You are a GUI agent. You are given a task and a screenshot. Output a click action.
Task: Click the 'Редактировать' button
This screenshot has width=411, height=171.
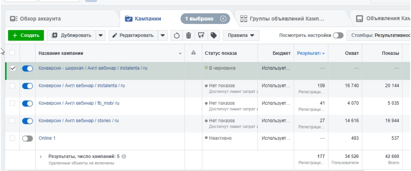pyautogui.click(x=133, y=35)
